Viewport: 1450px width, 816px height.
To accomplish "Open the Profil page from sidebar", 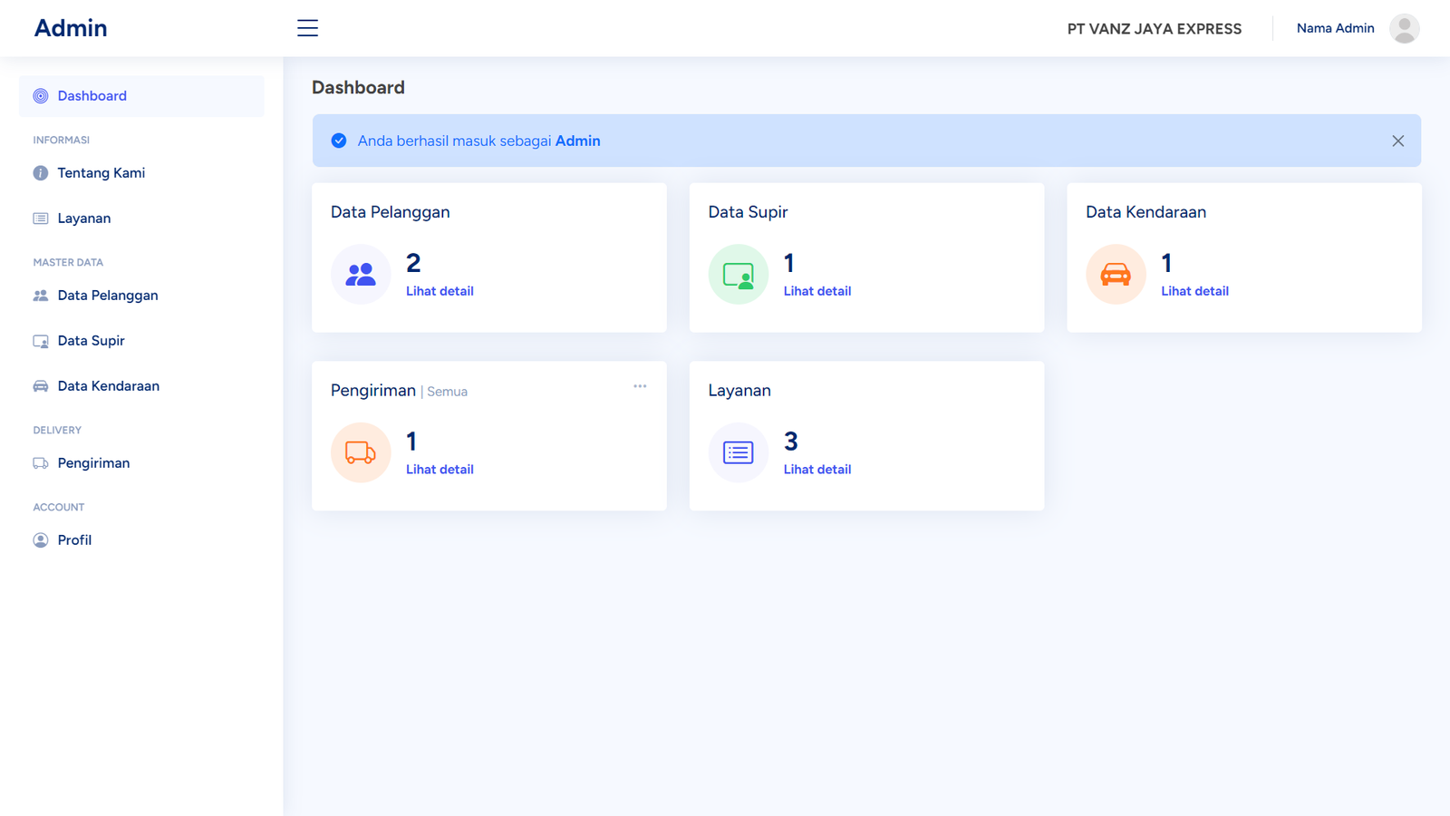I will tap(74, 540).
